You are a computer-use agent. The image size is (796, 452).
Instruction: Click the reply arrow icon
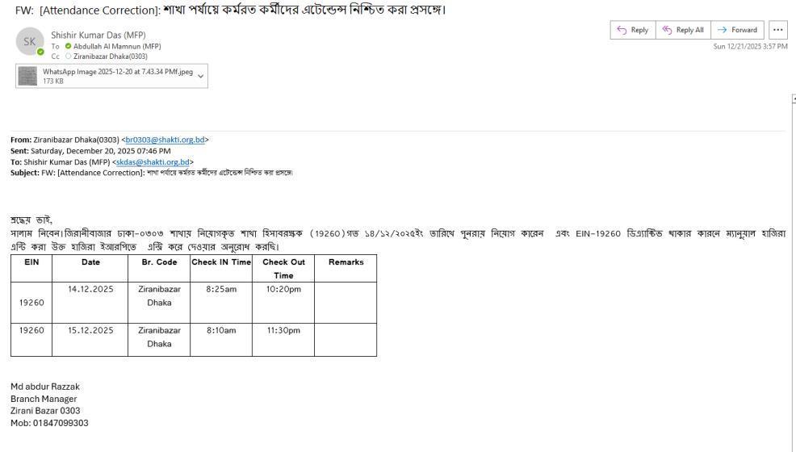[622, 30]
